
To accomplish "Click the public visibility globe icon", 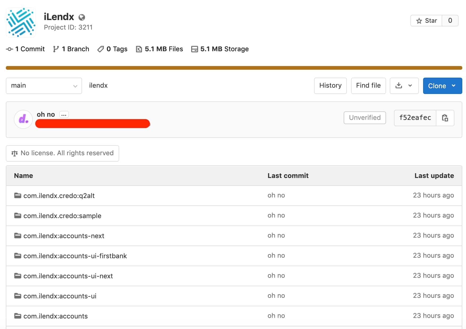I will pyautogui.click(x=82, y=17).
